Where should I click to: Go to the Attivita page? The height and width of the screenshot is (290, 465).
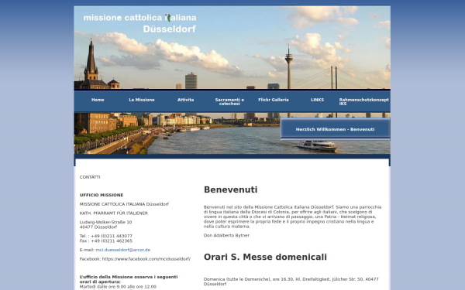[186, 100]
